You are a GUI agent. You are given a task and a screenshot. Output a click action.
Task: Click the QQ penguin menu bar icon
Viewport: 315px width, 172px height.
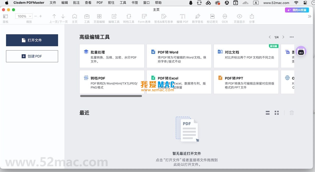[x=191, y=3]
